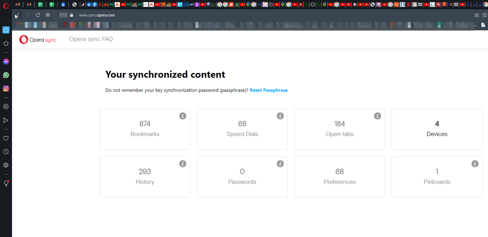Show info for Pinboards card
The image size is (488, 237).
475,164
